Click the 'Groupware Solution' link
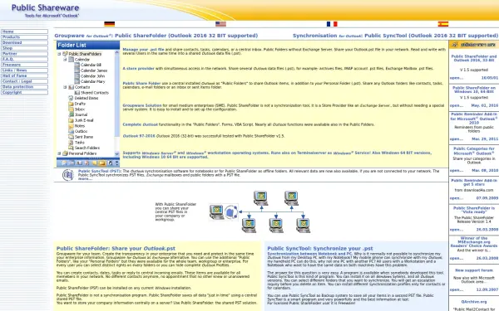Screen dimensions: 499x311 142,105
